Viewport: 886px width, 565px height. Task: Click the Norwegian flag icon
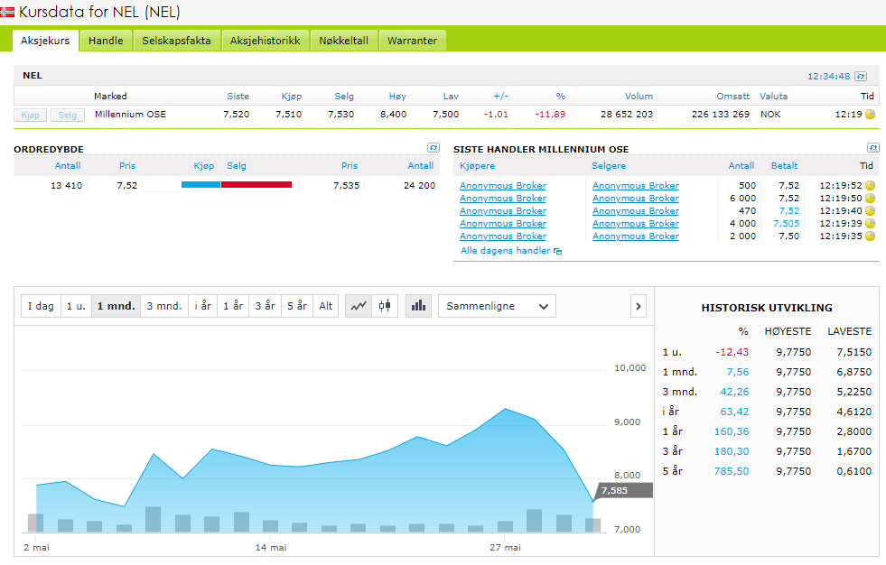pyautogui.click(x=7, y=12)
